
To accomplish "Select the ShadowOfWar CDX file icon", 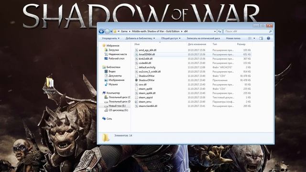I will click(x=136, y=76).
